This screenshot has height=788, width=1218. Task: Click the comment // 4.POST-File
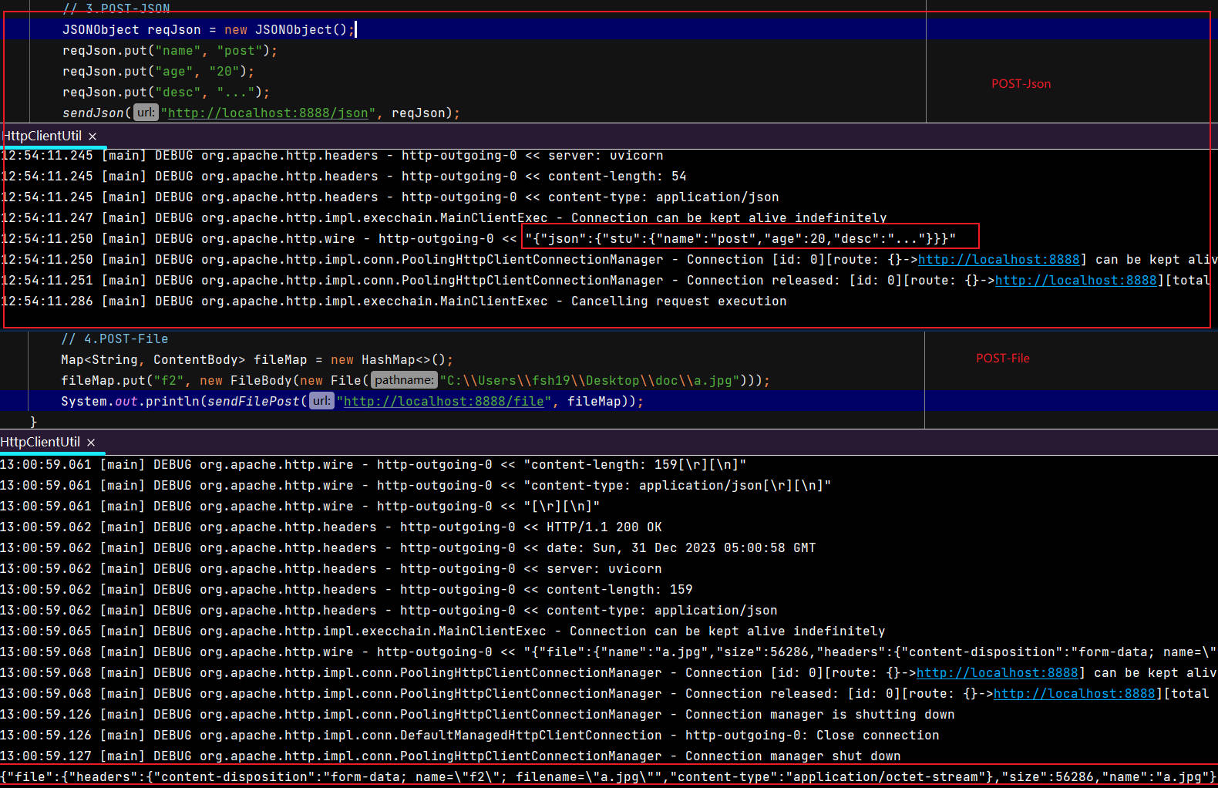(x=114, y=338)
